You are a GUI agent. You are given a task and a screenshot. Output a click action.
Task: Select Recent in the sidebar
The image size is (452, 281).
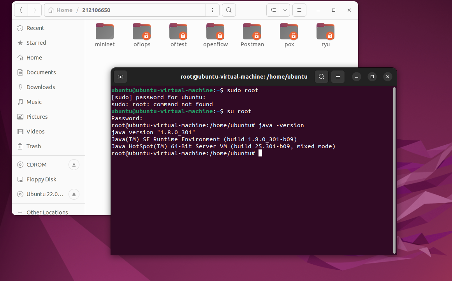pyautogui.click(x=48, y=28)
